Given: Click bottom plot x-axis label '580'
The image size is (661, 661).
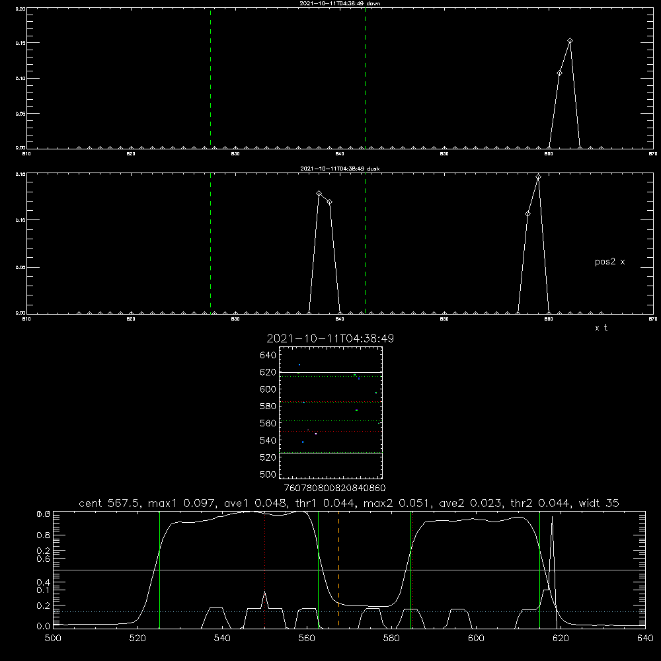Looking at the screenshot, I should point(391,639).
